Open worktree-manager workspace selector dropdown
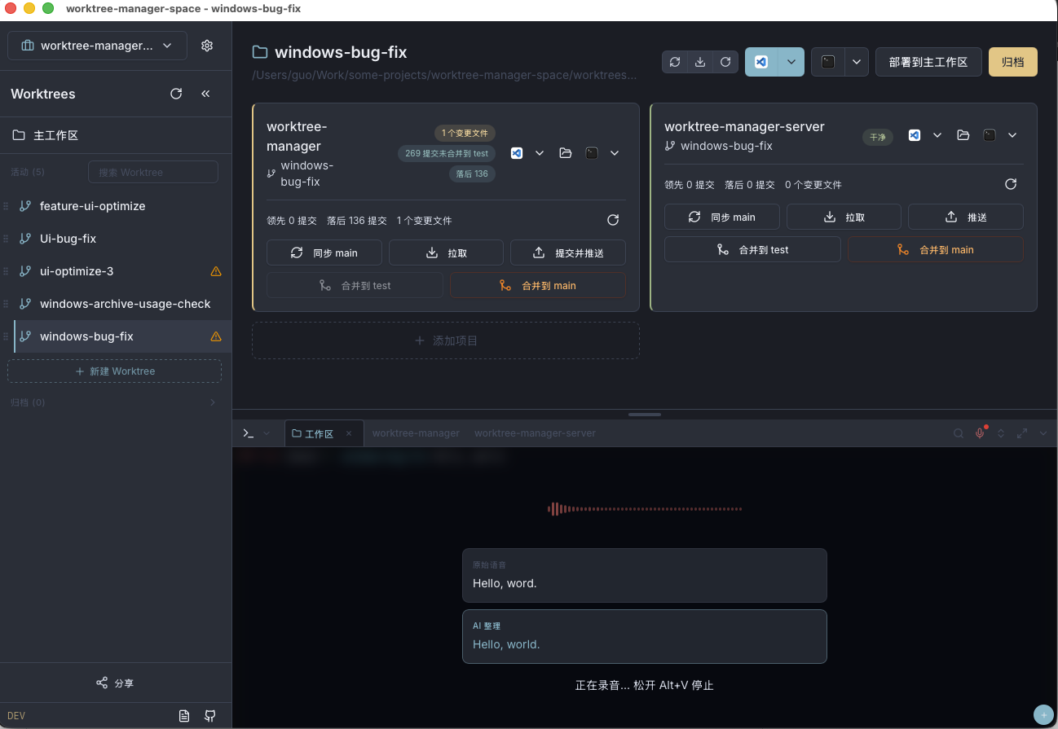This screenshot has width=1058, height=729. point(97,46)
